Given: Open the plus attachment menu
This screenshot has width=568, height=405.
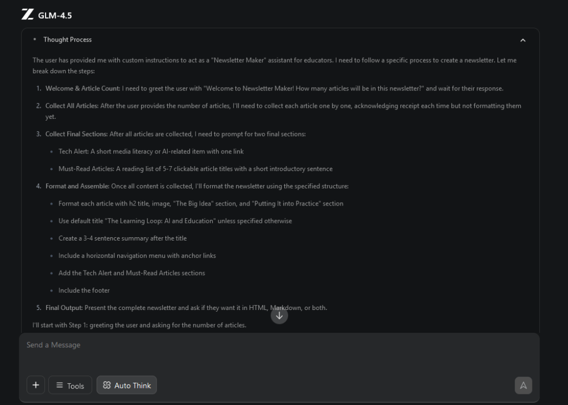Looking at the screenshot, I should point(36,385).
